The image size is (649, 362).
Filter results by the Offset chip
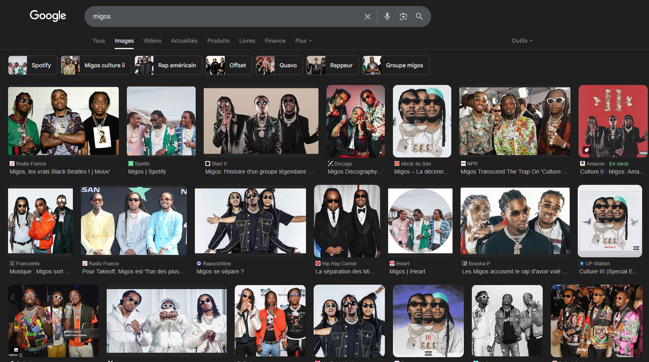(x=229, y=65)
